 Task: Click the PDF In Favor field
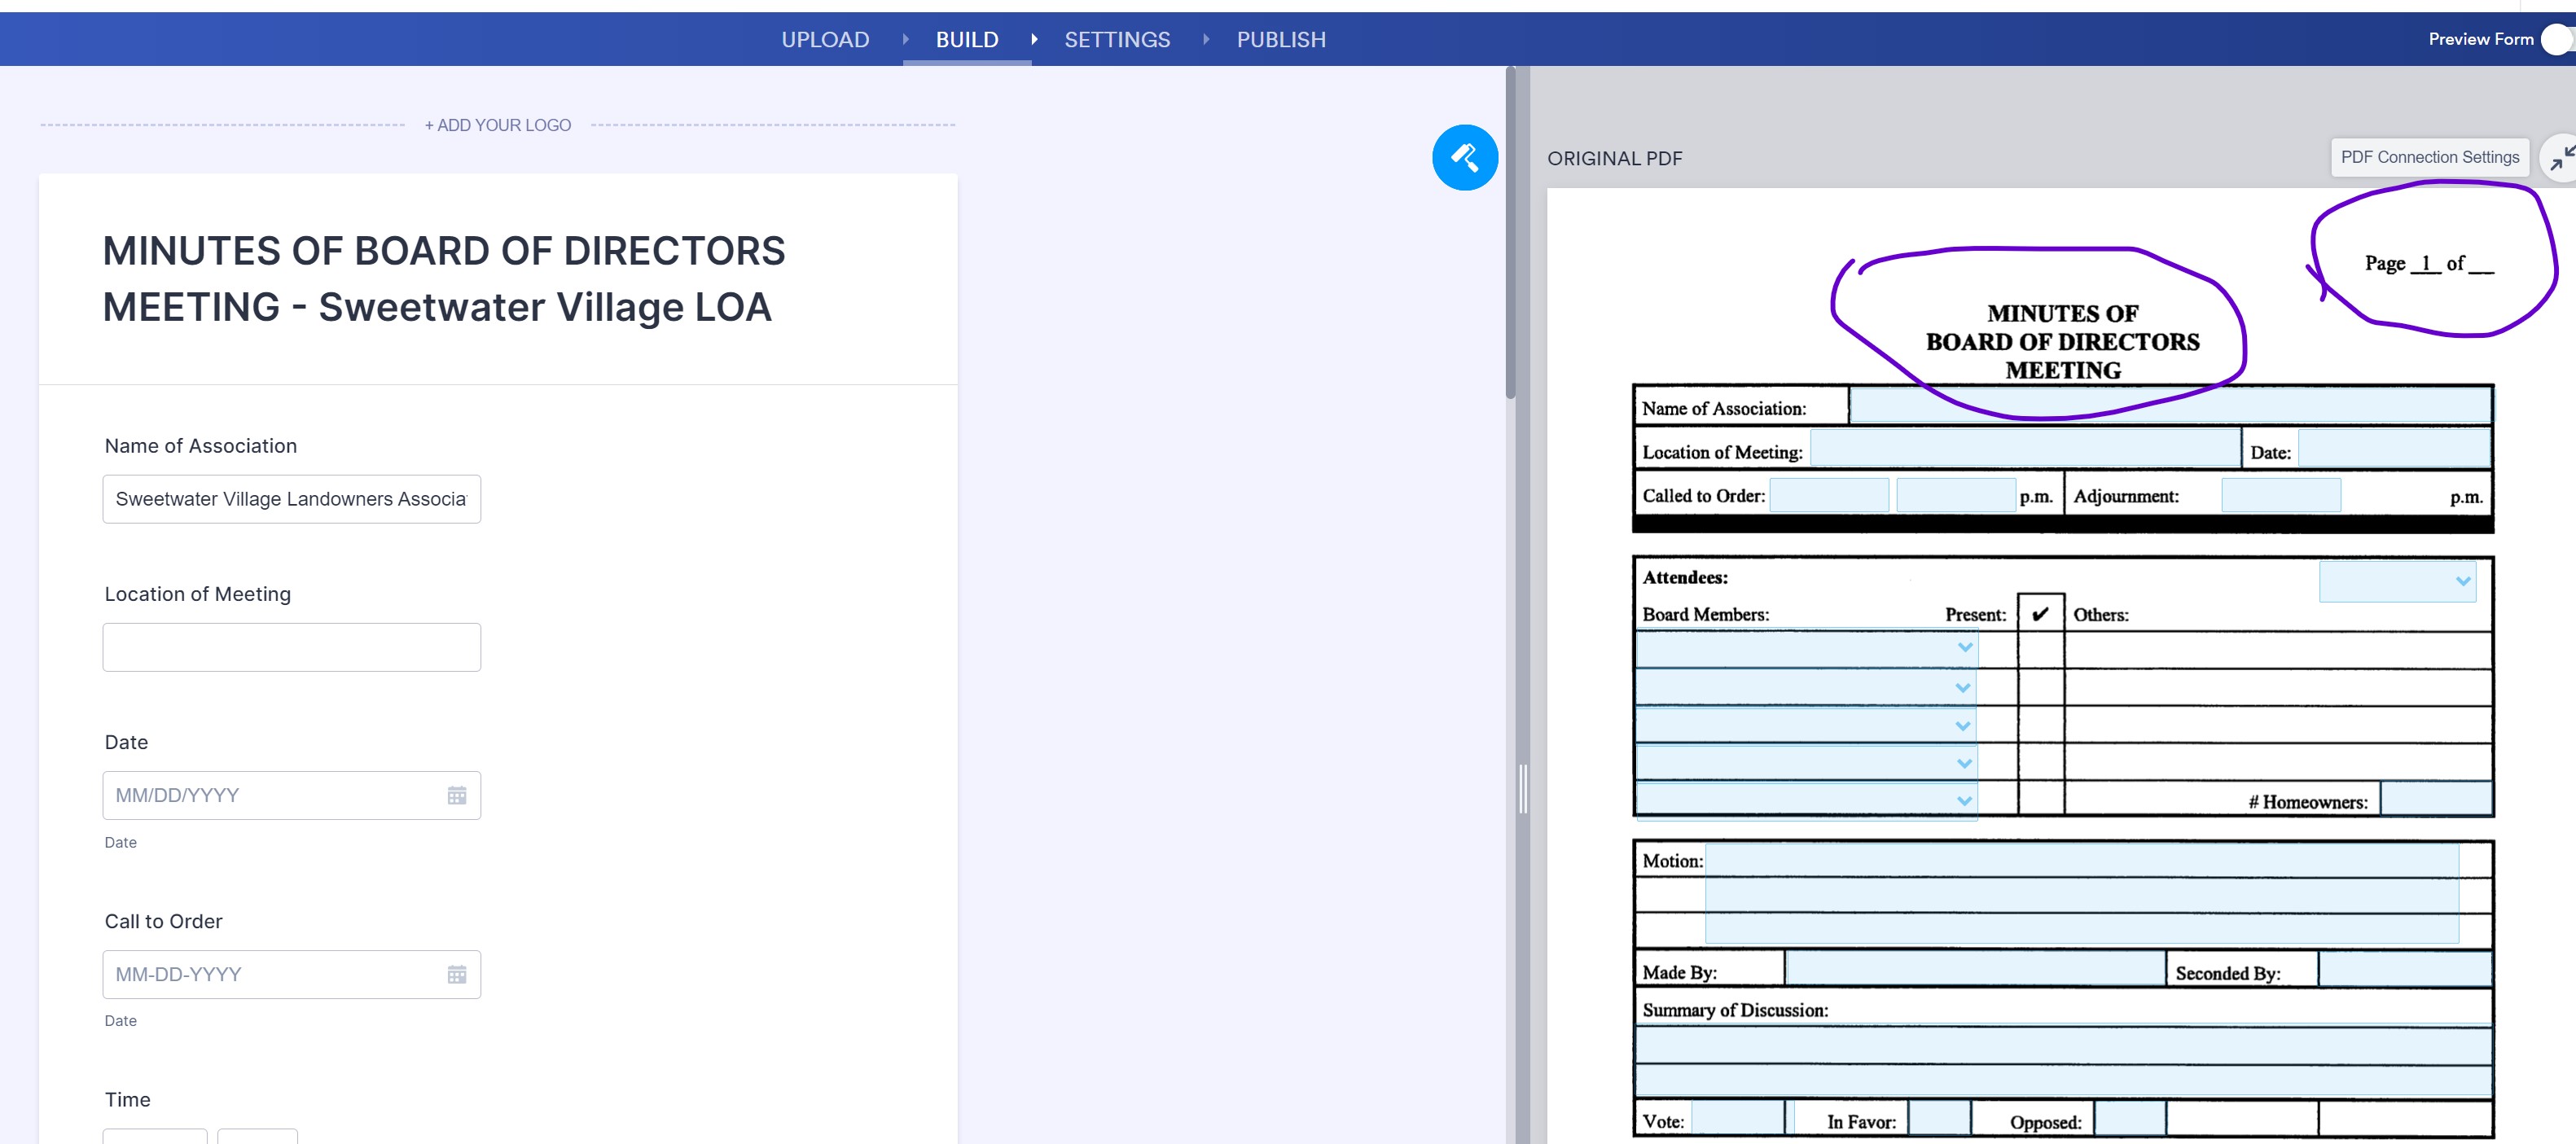point(1938,1118)
